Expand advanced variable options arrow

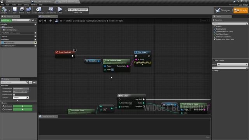(18, 100)
